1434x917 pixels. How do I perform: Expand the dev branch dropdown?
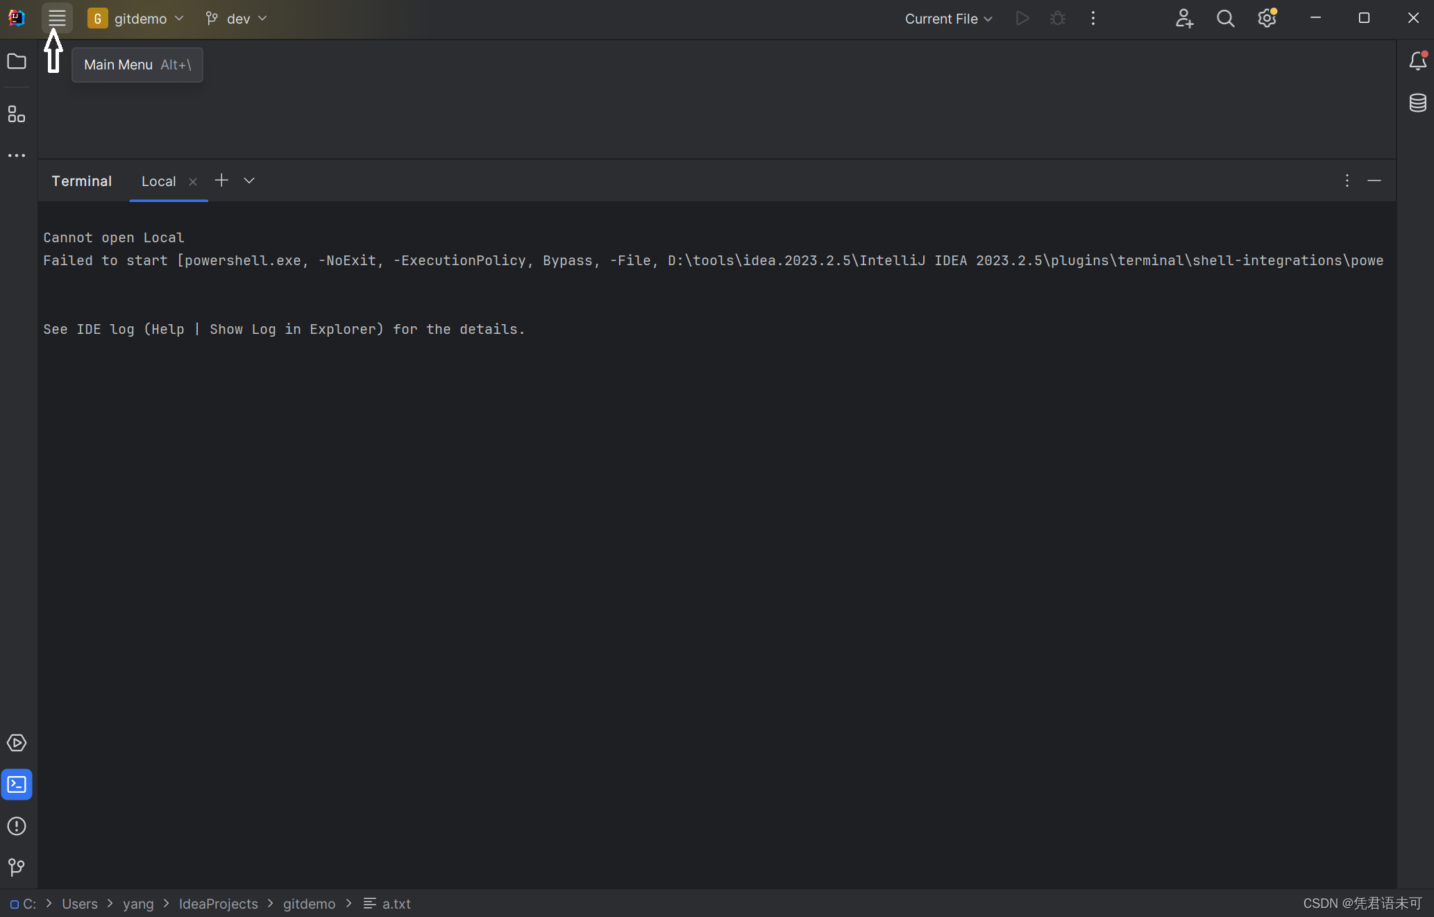237,19
